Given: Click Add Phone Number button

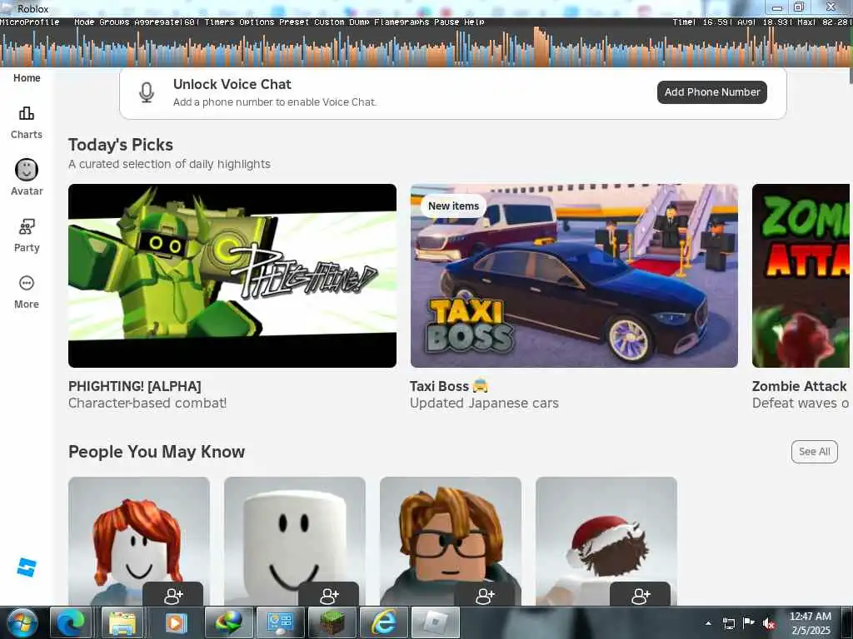Looking at the screenshot, I should coord(712,92).
